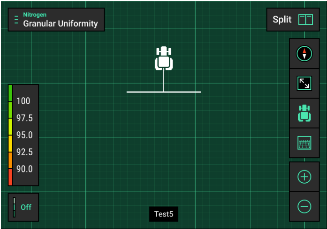Click the compass orientation icon
This screenshot has height=229, width=327.
pos(304,54)
